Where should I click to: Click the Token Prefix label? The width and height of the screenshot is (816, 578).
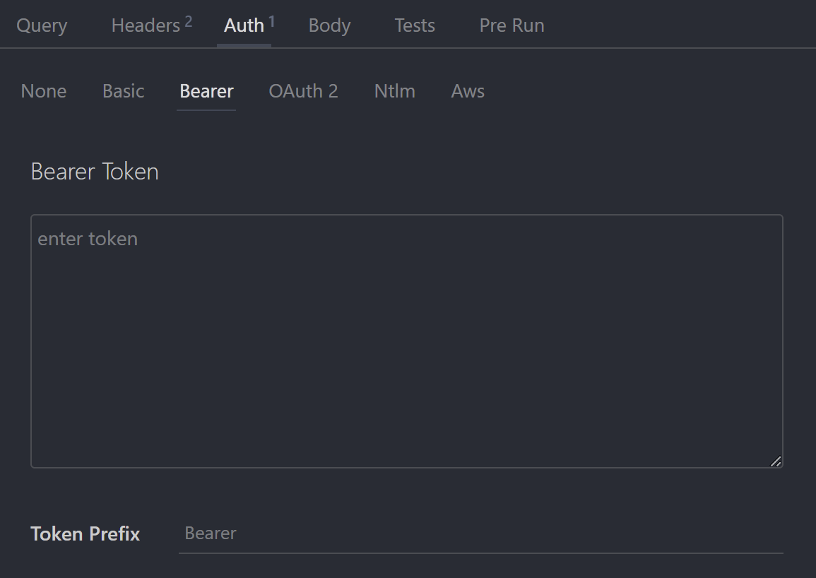pos(85,533)
